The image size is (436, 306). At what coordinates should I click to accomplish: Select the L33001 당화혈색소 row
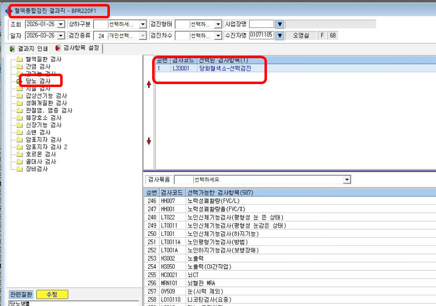pyautogui.click(x=296, y=68)
